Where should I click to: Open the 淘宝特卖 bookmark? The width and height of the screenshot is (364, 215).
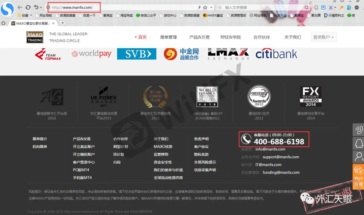124,15
